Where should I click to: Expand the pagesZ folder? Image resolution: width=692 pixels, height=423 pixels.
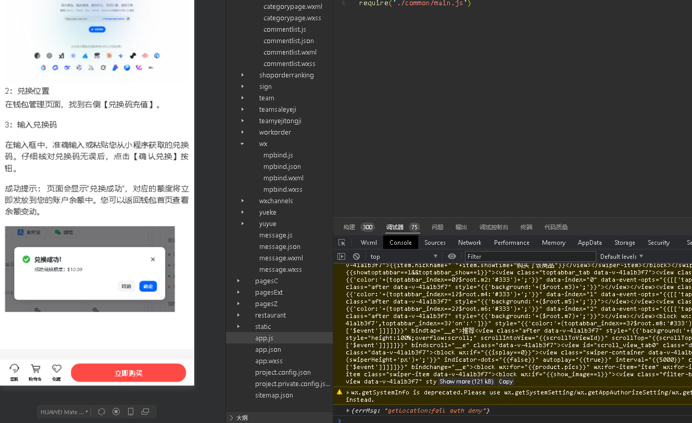pos(238,303)
